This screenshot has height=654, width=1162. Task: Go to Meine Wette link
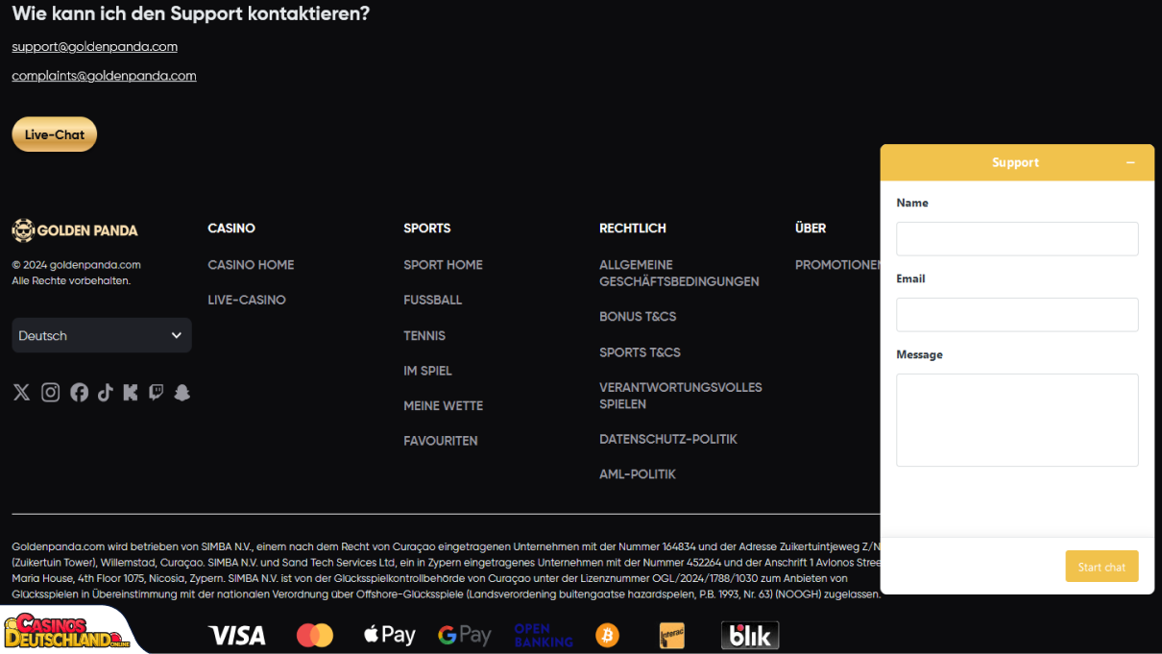tap(443, 405)
